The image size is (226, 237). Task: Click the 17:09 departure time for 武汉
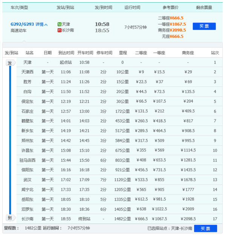[x=84, y=180]
